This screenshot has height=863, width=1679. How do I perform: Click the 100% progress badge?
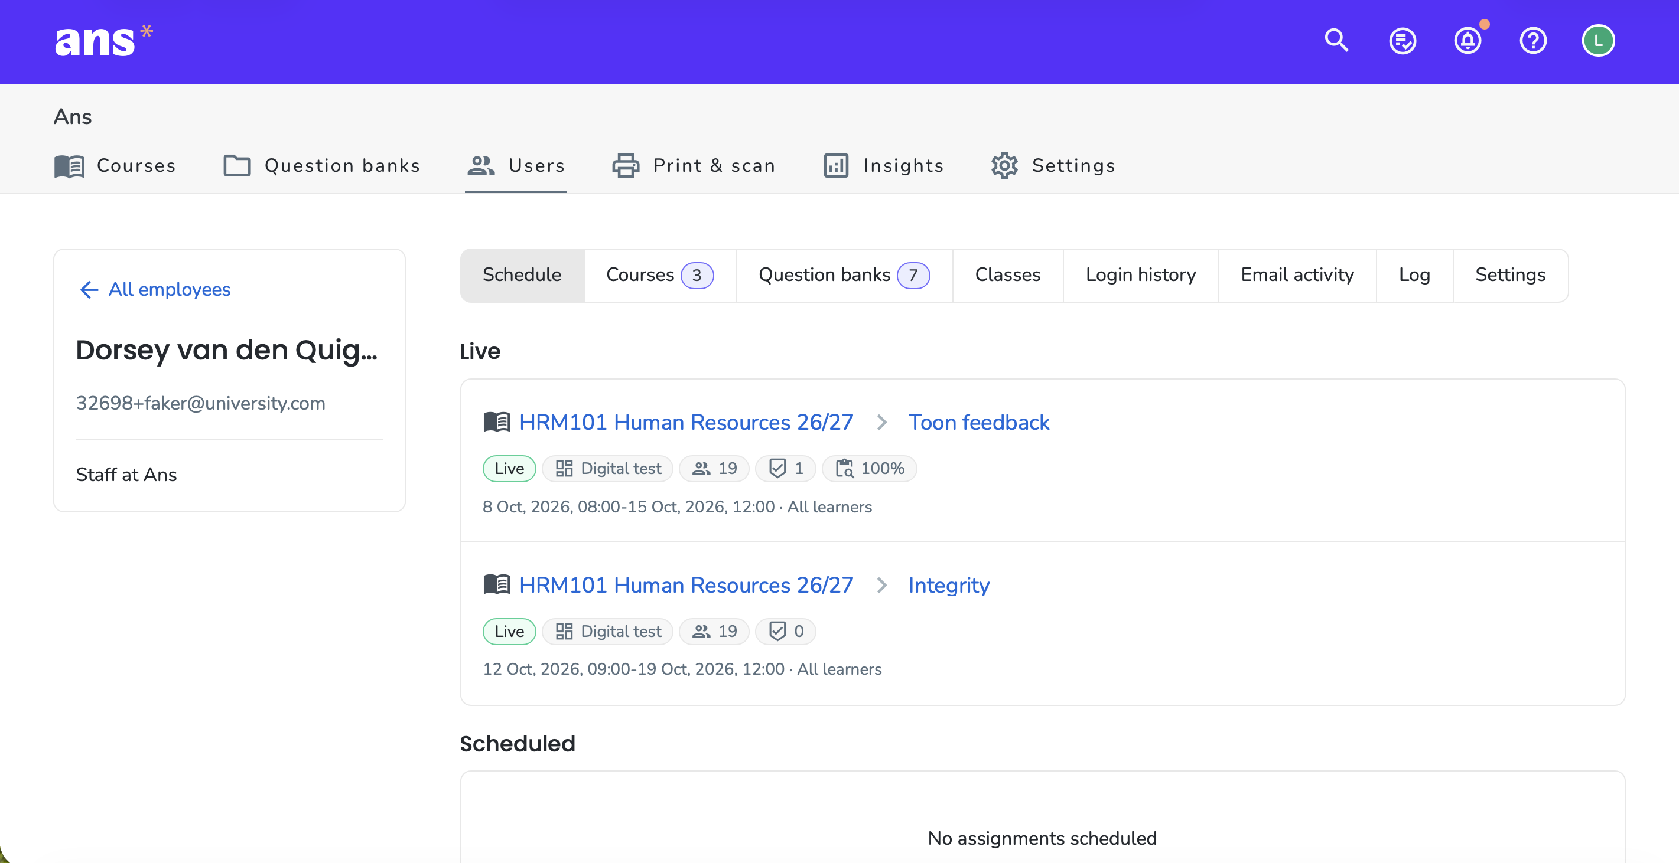point(870,468)
